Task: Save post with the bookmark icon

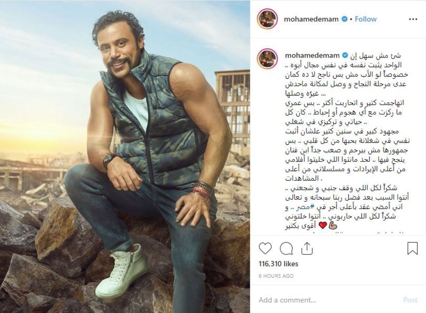Action: [412, 248]
